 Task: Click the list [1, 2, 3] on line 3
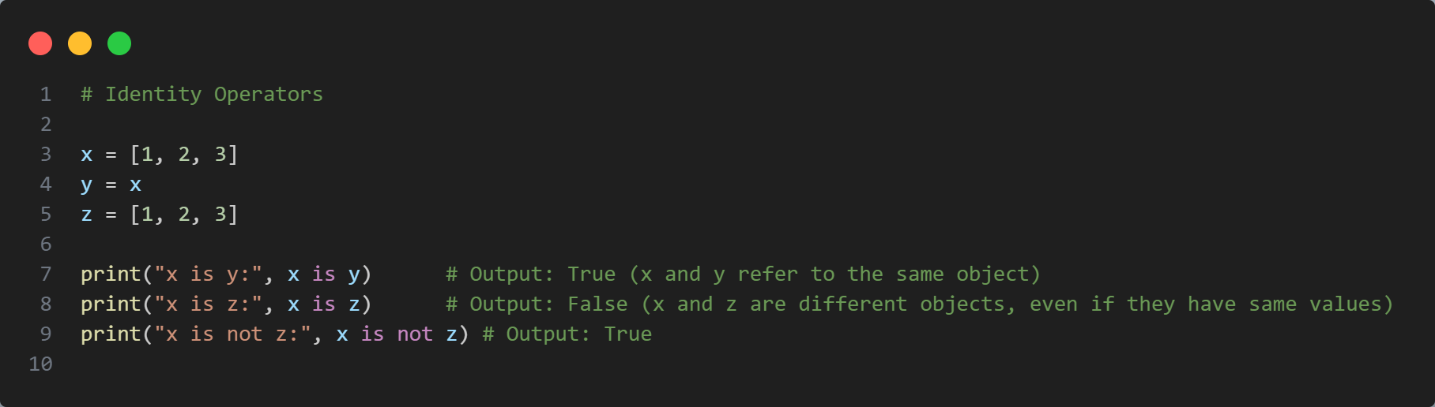pyautogui.click(x=184, y=155)
